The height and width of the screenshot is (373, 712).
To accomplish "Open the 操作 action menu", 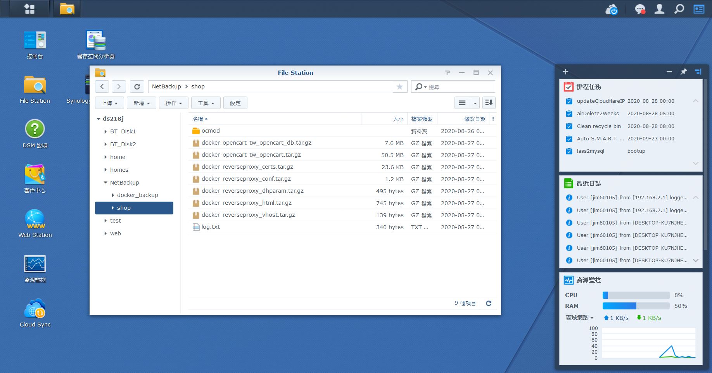I will [173, 103].
